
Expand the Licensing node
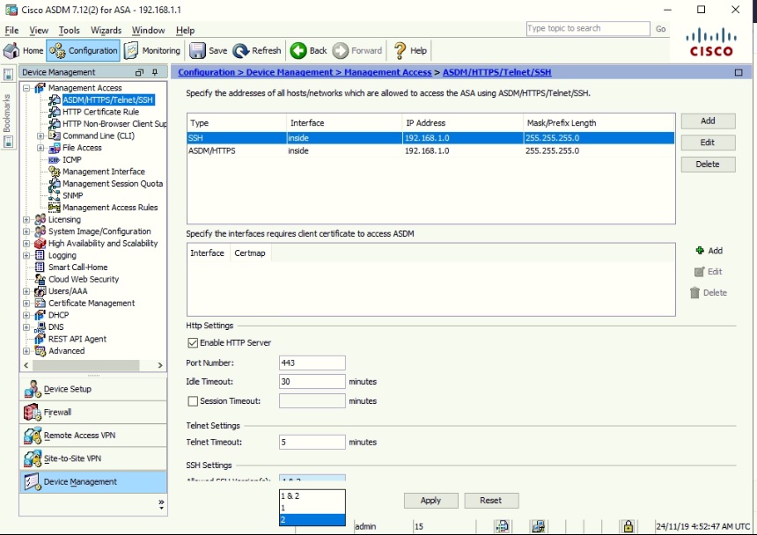[x=26, y=219]
